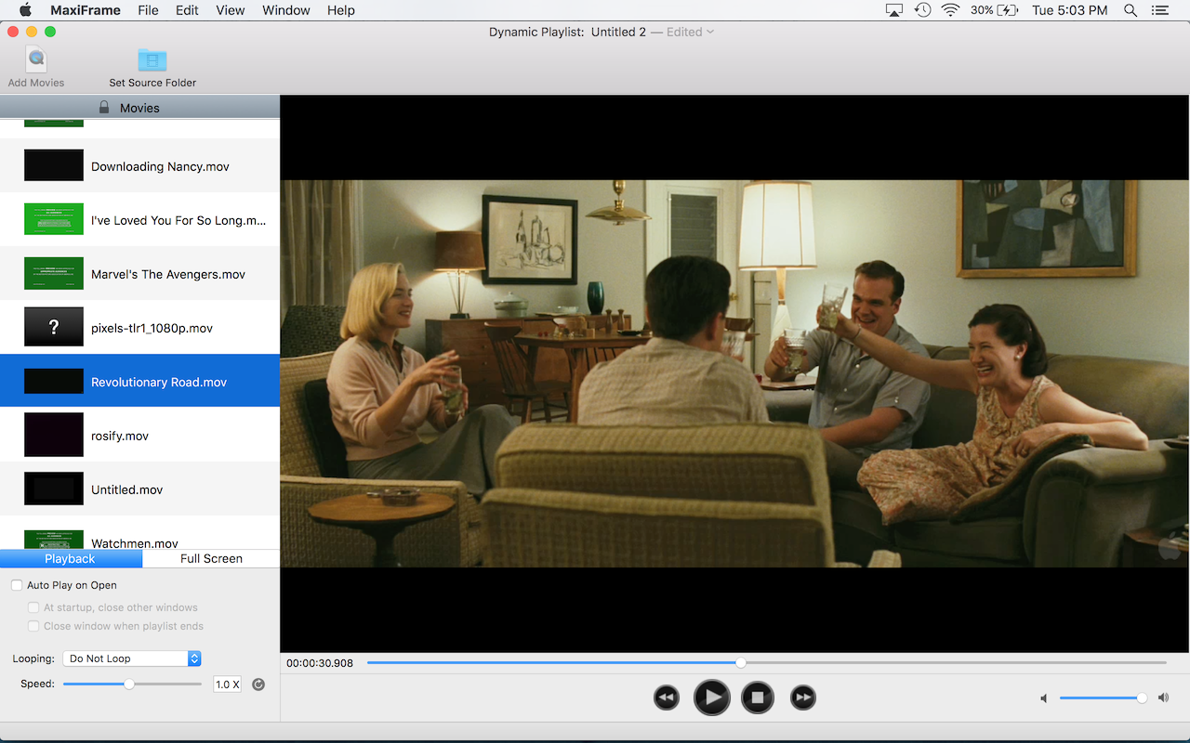Start playback with the Play button
Screen dimensions: 1190x743
tap(712, 697)
